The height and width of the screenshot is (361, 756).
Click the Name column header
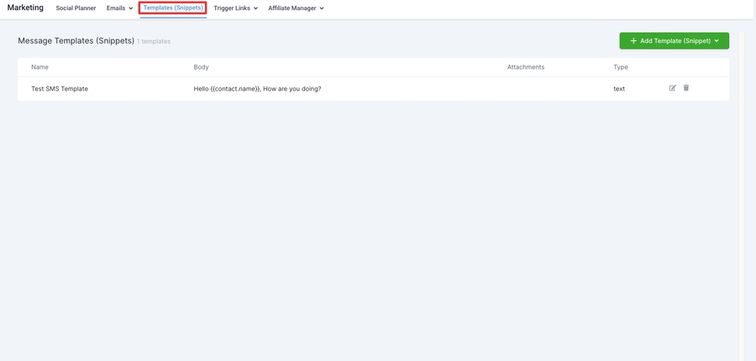pyautogui.click(x=40, y=67)
